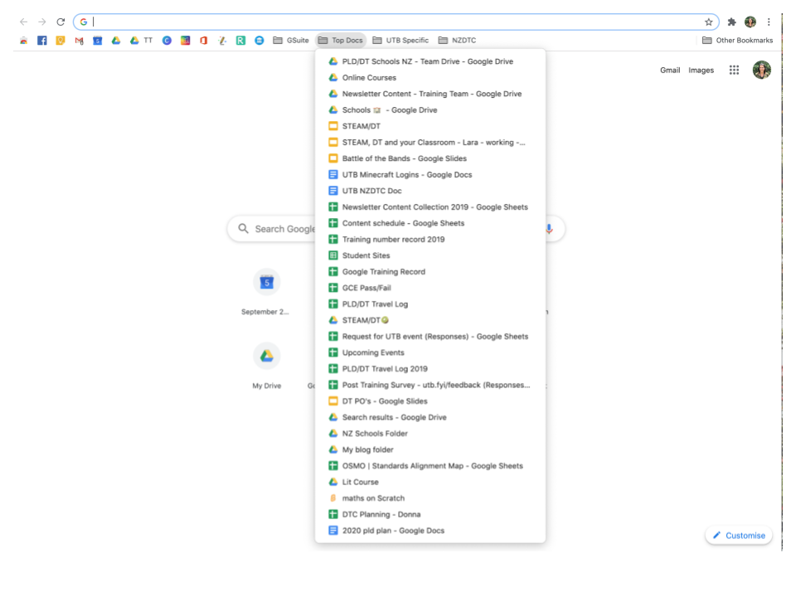Open Post Training Survey responses bookmark
Screen dimensions: 796x597
pos(430,386)
